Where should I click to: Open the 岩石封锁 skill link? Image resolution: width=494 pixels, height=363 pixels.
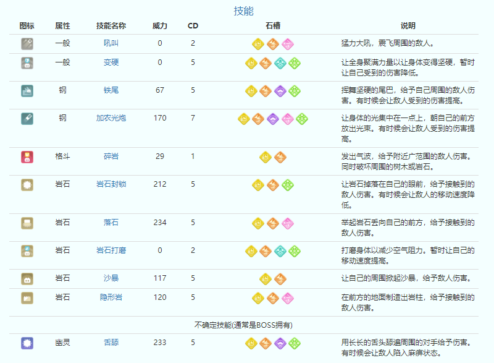(x=111, y=184)
